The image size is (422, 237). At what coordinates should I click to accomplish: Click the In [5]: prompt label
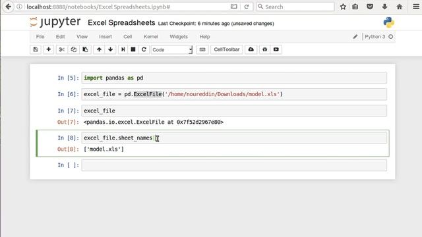[69, 78]
